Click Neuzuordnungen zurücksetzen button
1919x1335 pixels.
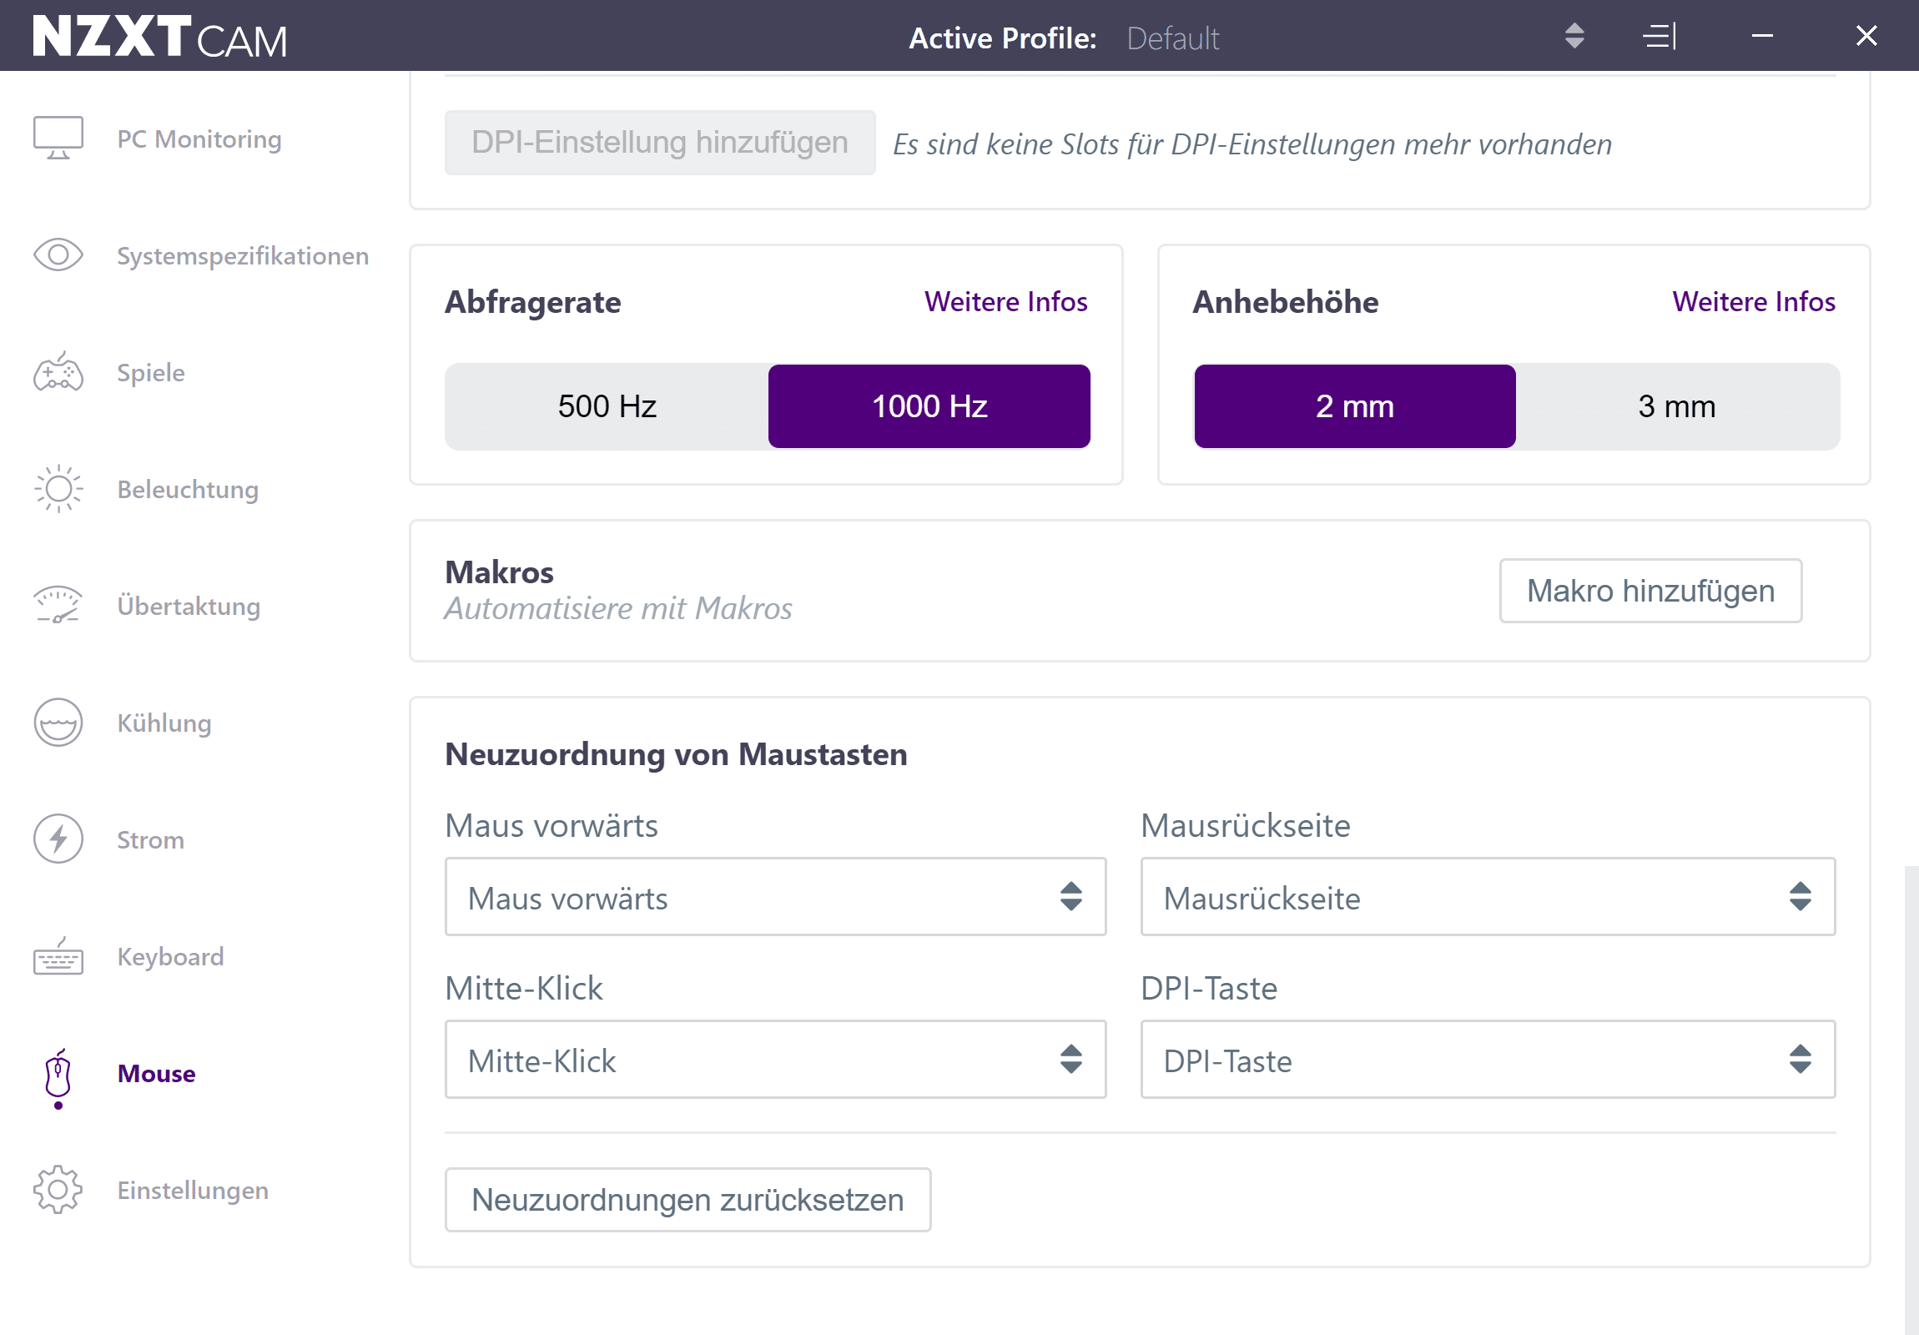[x=687, y=1201]
